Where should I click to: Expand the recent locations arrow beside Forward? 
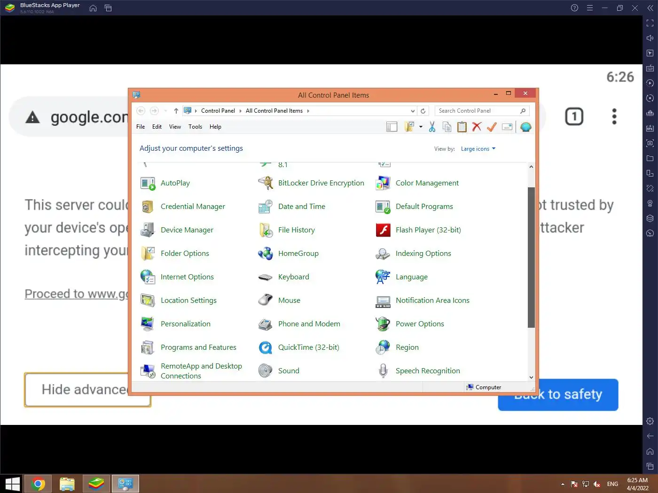pos(165,111)
